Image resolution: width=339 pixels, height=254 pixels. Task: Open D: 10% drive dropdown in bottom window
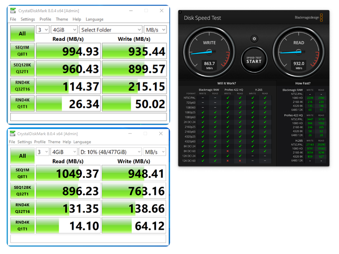pos(110,152)
